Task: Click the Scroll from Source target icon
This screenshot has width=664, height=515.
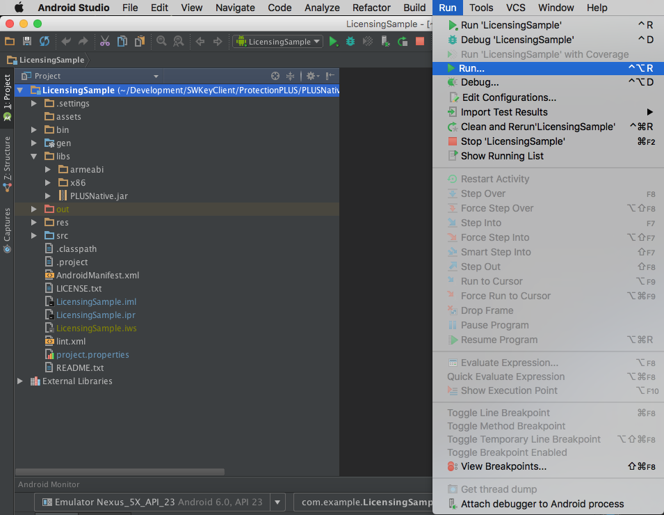Action: pyautogui.click(x=275, y=76)
